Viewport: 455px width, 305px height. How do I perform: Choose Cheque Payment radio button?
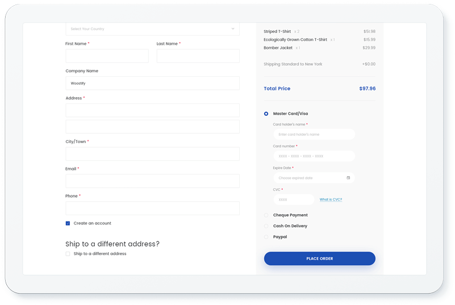point(266,215)
